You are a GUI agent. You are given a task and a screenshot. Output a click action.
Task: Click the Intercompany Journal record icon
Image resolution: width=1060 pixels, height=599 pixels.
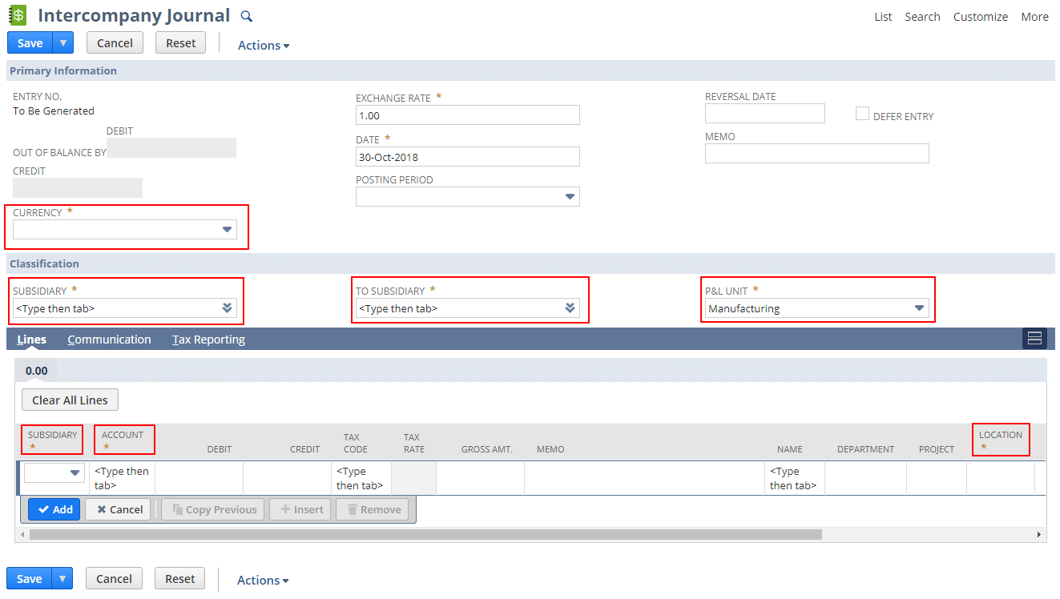click(x=18, y=15)
